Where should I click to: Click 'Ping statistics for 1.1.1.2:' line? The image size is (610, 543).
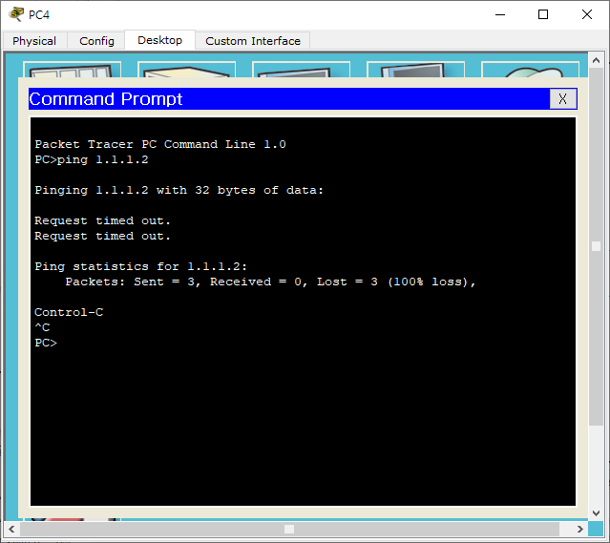click(141, 266)
